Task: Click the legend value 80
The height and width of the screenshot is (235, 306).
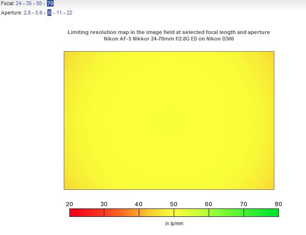Action: pyautogui.click(x=279, y=204)
